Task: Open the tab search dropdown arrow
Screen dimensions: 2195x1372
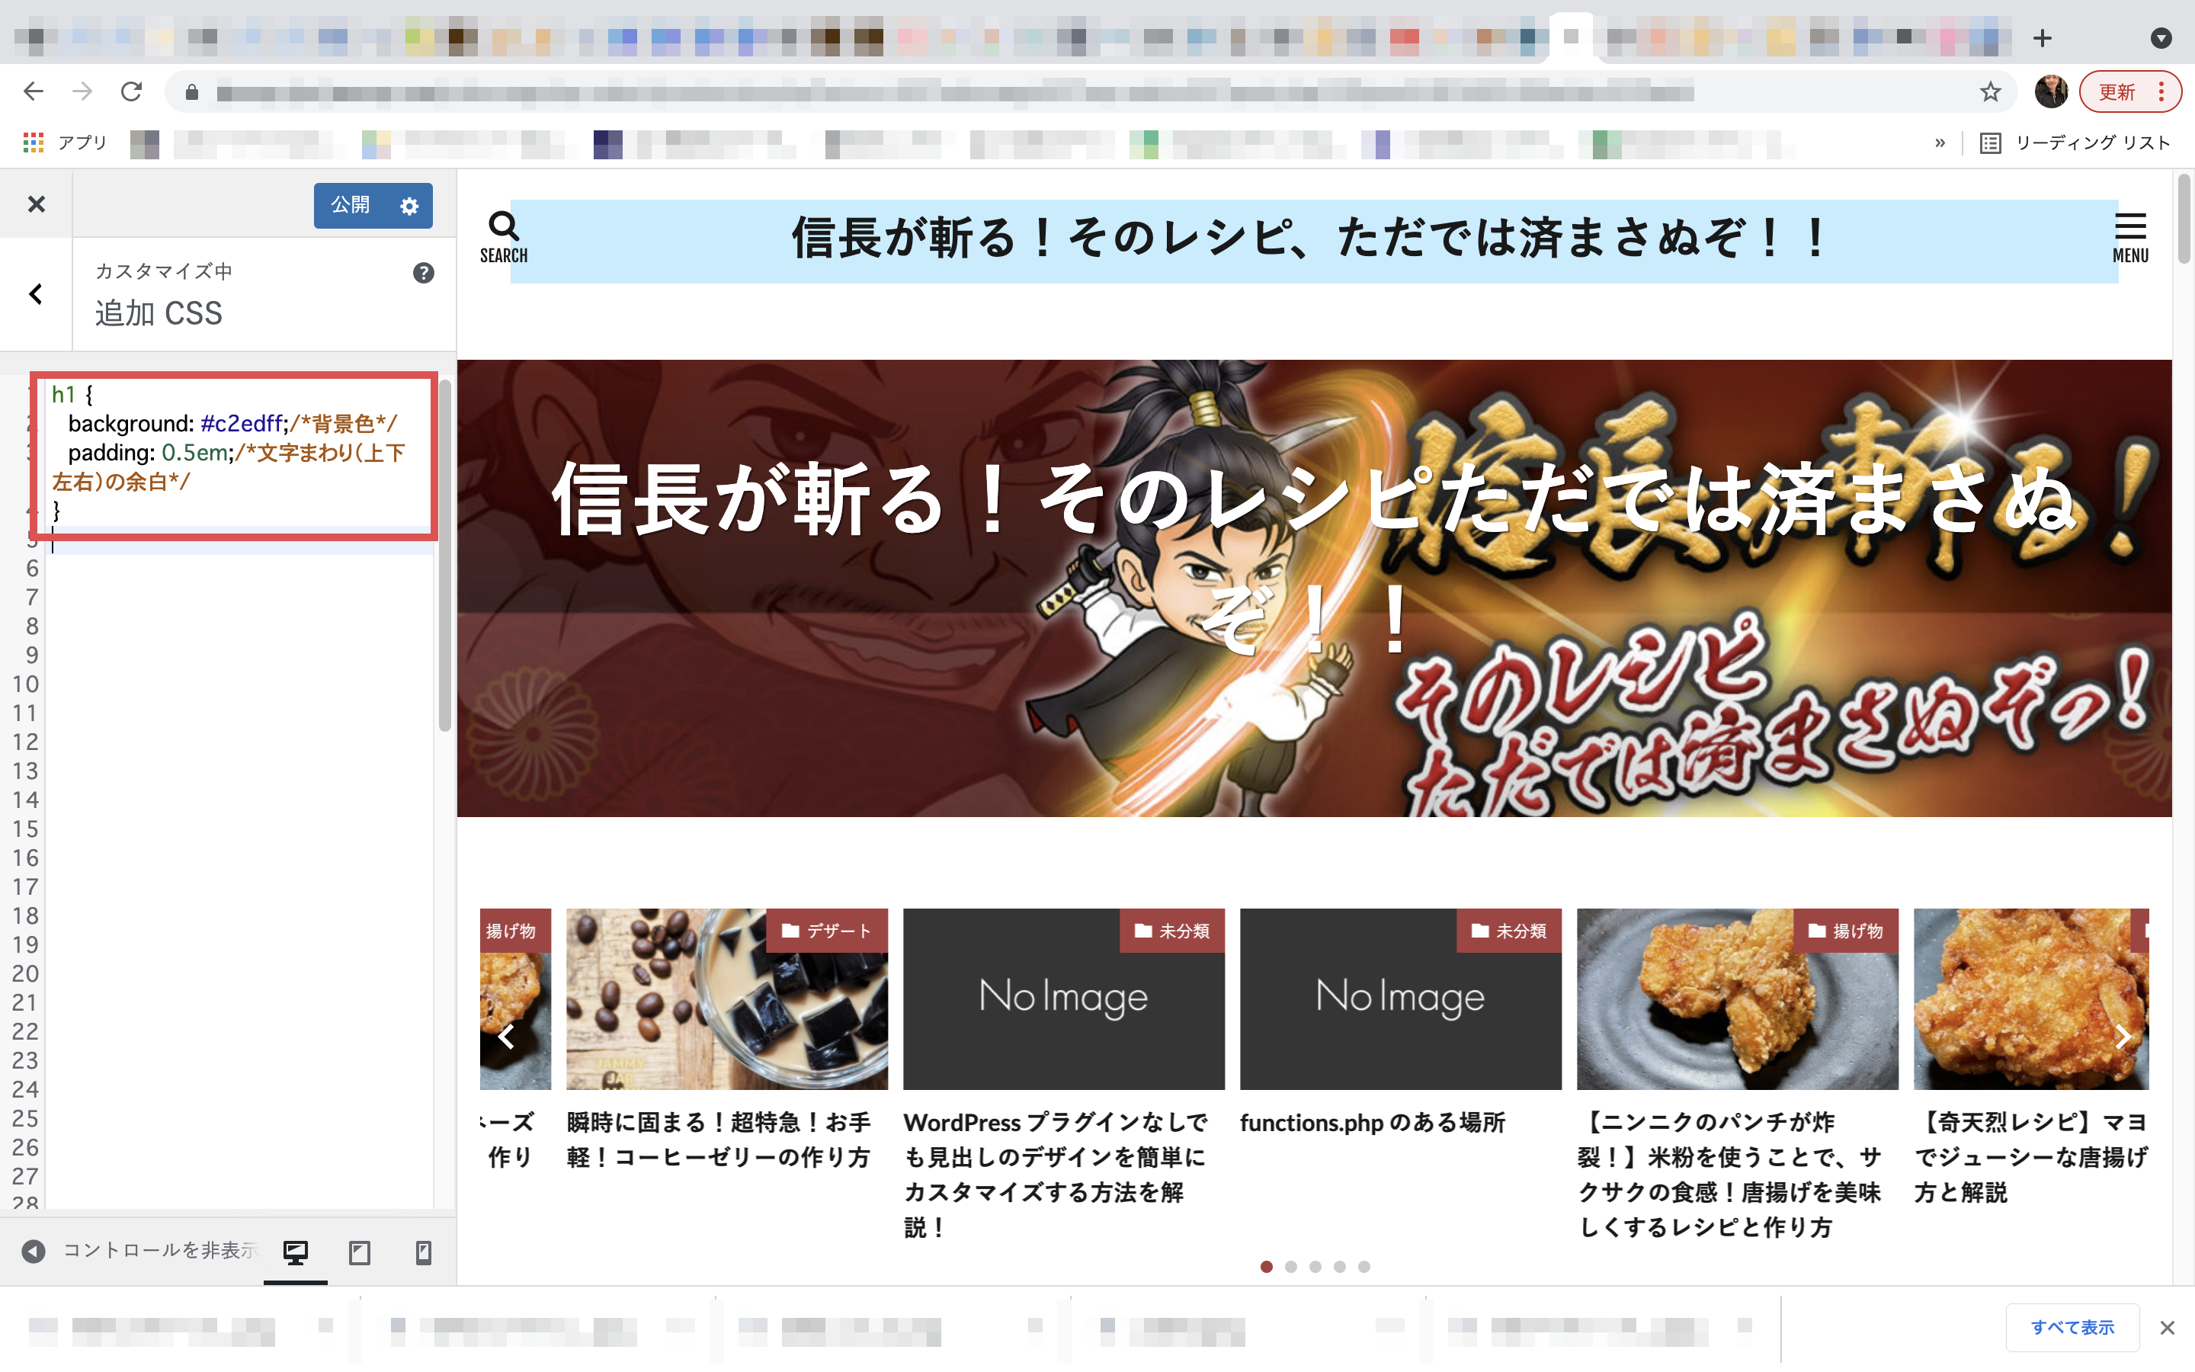Action: pyautogui.click(x=2161, y=38)
